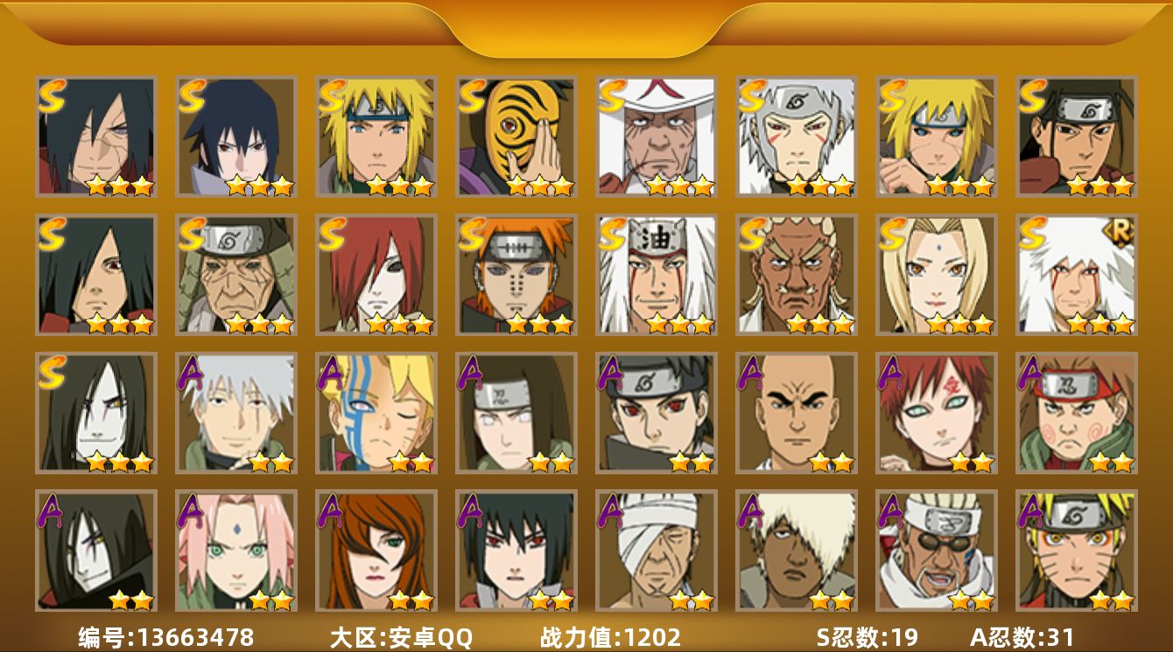
Task: Choose the pink-haired Sakura portrait
Action: pos(236,550)
